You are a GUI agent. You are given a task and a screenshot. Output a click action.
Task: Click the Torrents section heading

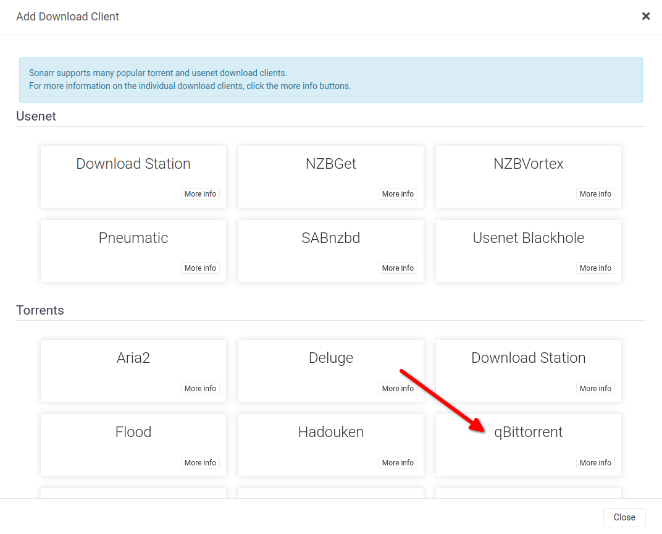(x=40, y=310)
